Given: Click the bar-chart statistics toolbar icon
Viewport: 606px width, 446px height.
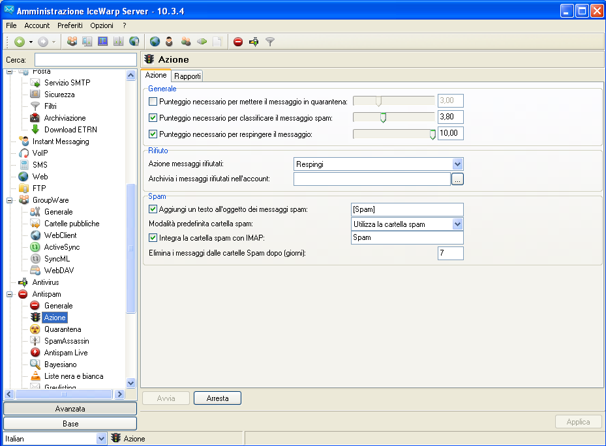Looking at the screenshot, I should coord(118,41).
